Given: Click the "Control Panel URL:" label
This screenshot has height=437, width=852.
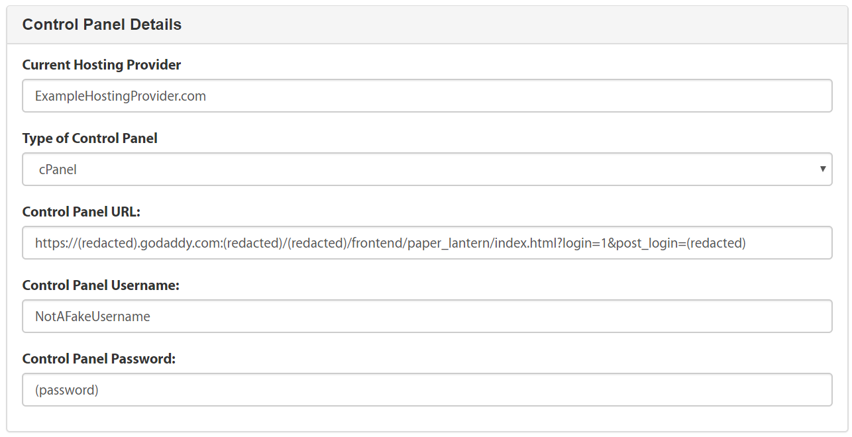Looking at the screenshot, I should (x=81, y=212).
